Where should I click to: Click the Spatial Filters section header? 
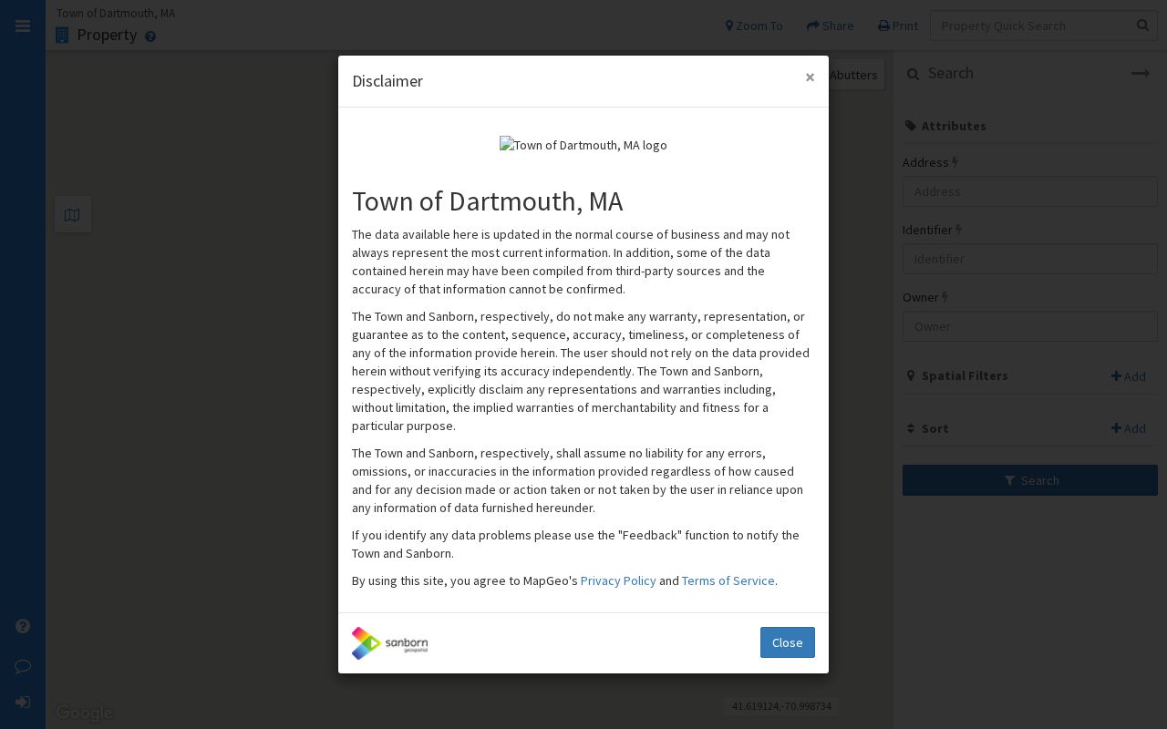[x=956, y=375]
